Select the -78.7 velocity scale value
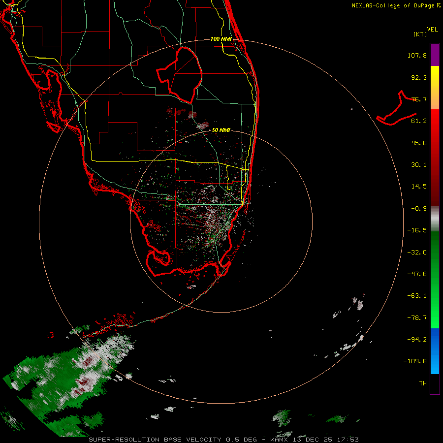The width and height of the screenshot is (443, 443). [417, 318]
